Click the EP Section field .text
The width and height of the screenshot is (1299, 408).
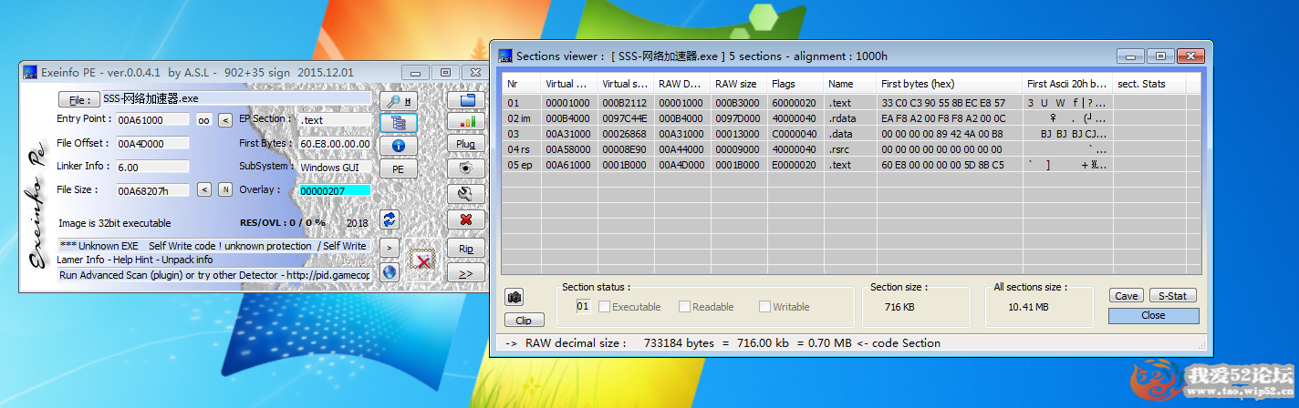(x=335, y=119)
